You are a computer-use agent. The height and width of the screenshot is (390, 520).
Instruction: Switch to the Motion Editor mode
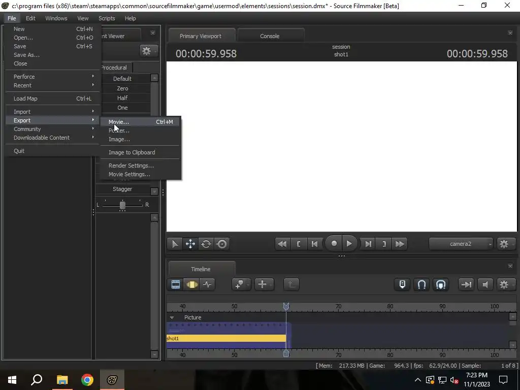pyautogui.click(x=191, y=284)
